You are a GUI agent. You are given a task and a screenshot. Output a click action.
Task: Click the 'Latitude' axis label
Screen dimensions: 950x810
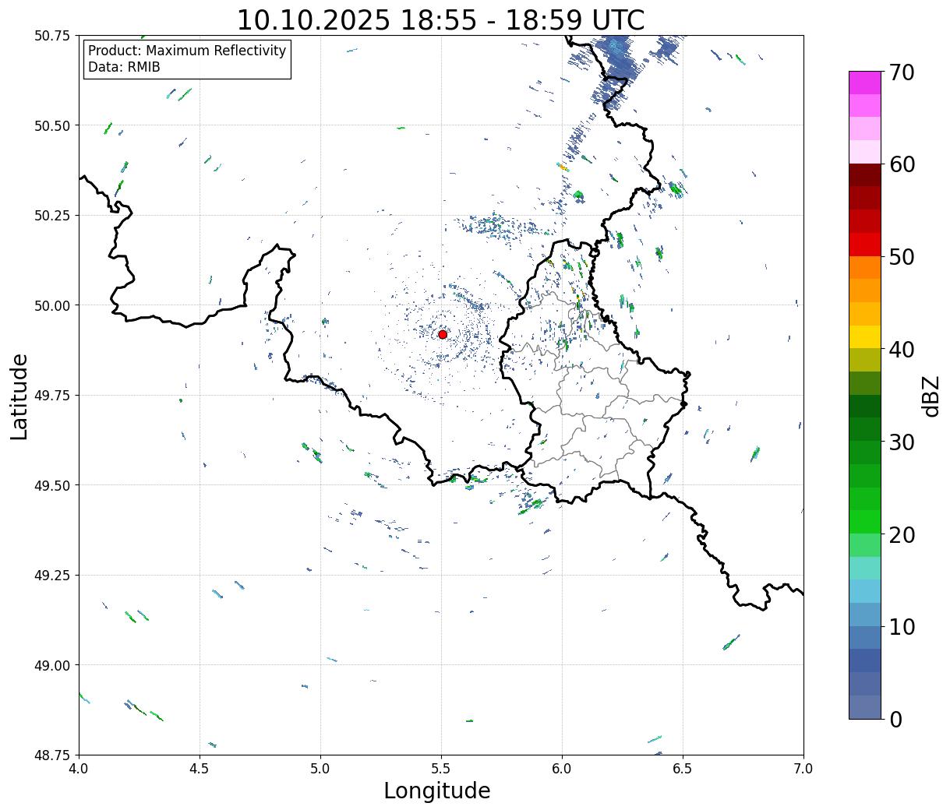point(19,396)
